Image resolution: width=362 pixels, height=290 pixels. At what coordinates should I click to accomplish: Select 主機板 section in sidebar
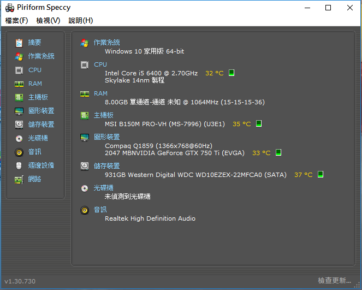[x=38, y=97]
